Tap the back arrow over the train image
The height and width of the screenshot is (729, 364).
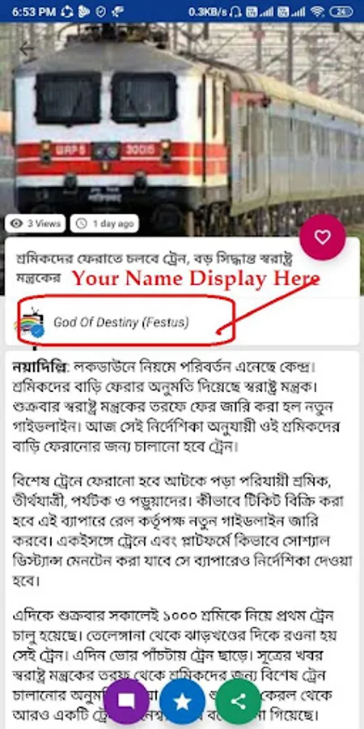pyautogui.click(x=27, y=49)
